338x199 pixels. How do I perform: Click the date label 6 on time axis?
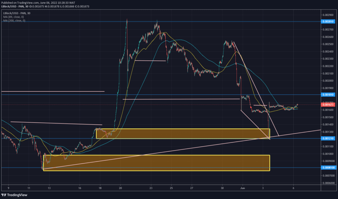coord(293,188)
